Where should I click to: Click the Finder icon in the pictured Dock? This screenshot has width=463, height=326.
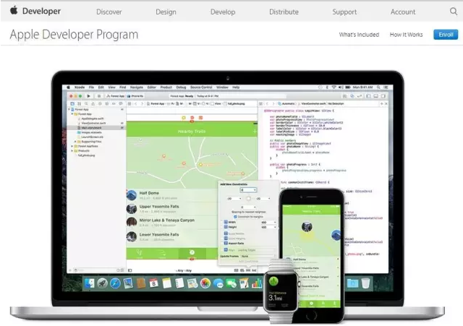tap(89, 283)
